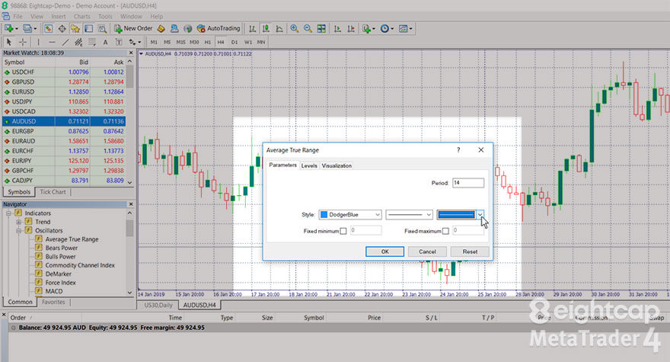Switch to the US30,Daily chart tab
Image resolution: width=670 pixels, height=362 pixels.
tap(158, 305)
